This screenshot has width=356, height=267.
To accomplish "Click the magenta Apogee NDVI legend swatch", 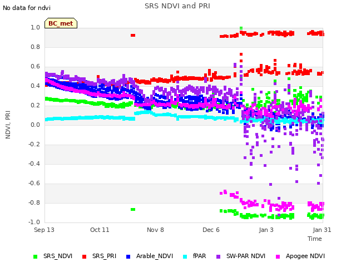I will click(x=278, y=256).
